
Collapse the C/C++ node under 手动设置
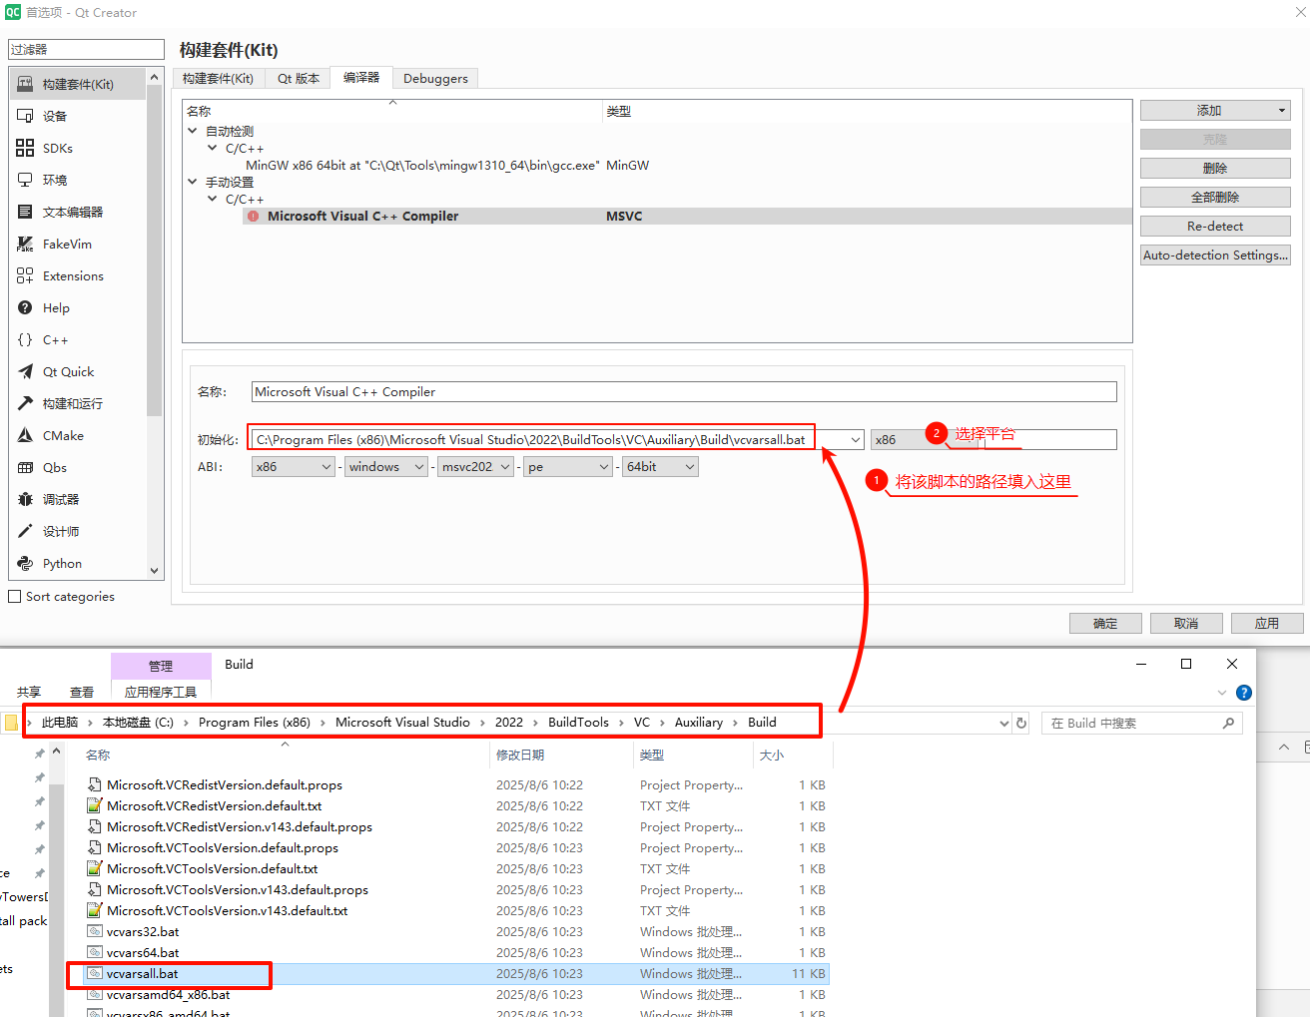tap(213, 199)
